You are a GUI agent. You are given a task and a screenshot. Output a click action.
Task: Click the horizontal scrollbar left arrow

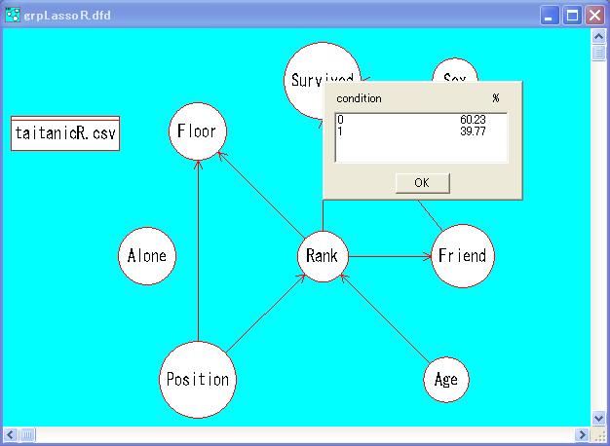point(12,434)
